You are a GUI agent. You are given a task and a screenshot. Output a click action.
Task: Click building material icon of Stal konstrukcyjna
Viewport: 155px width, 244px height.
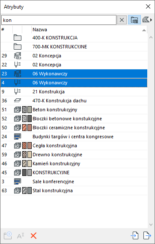pyautogui.click(x=18, y=190)
